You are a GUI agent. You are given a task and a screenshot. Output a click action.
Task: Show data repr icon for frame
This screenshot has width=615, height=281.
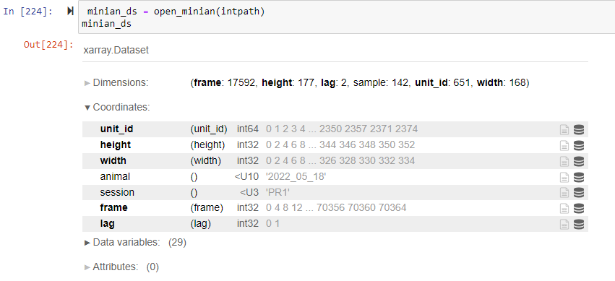tap(579, 208)
